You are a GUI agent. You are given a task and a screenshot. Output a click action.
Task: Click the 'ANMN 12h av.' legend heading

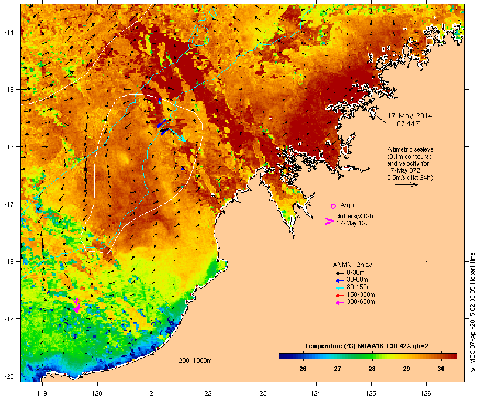click(353, 265)
